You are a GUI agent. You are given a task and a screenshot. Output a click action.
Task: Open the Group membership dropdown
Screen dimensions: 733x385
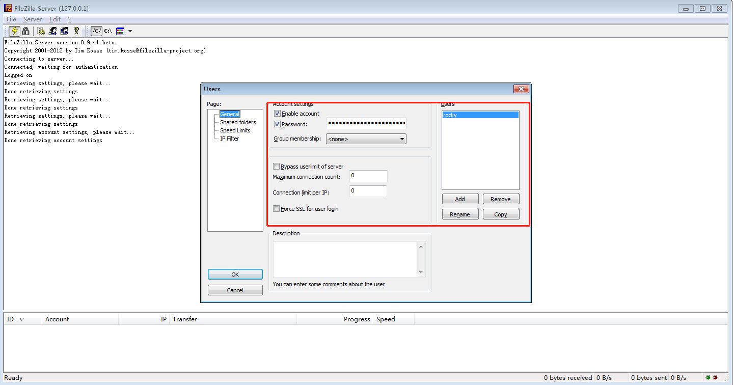click(x=402, y=139)
